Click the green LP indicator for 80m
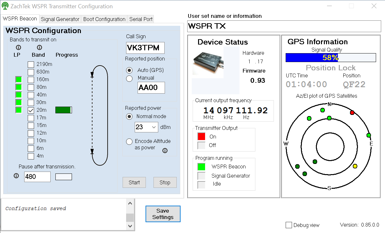This screenshot has height=233, width=385. click(x=19, y=87)
